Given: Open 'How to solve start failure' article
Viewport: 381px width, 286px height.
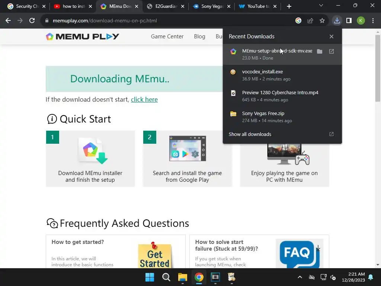Looking at the screenshot, I should pos(227,245).
